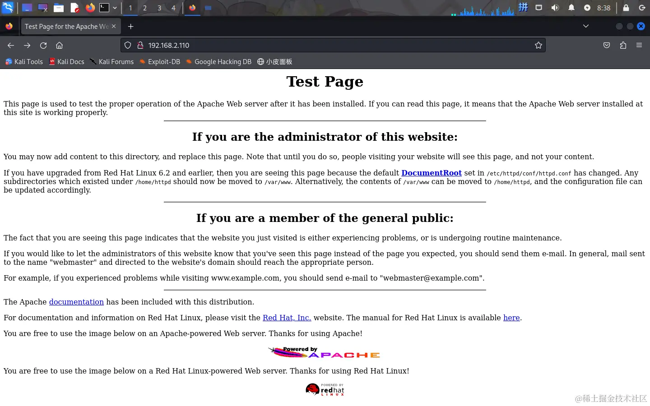650x406 pixels.
Task: Open the 小皮面板 bookmark
Action: point(274,62)
